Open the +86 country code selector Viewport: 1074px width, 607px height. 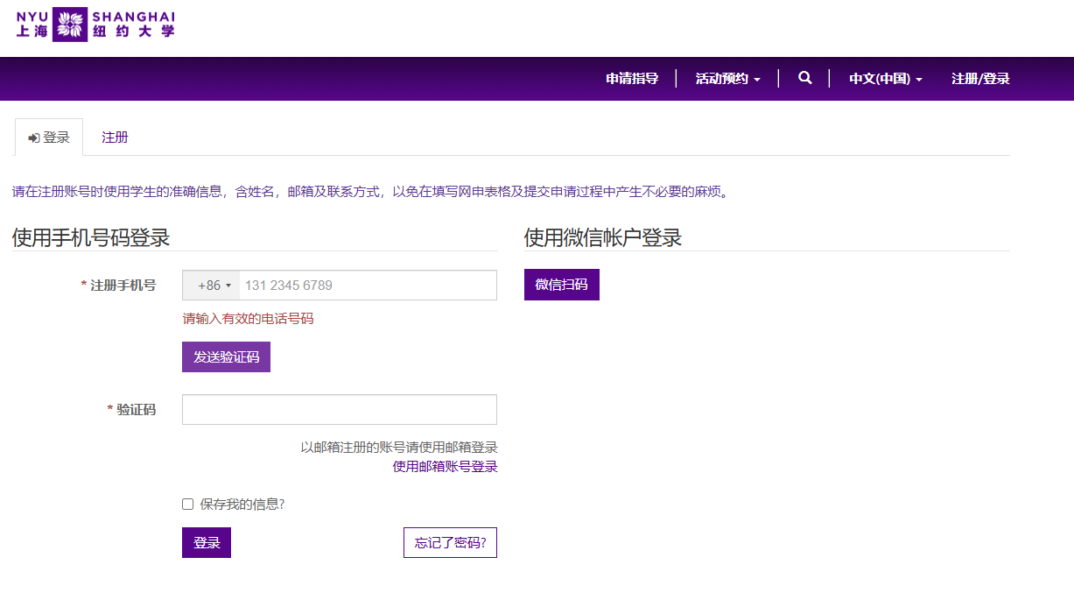pos(213,286)
